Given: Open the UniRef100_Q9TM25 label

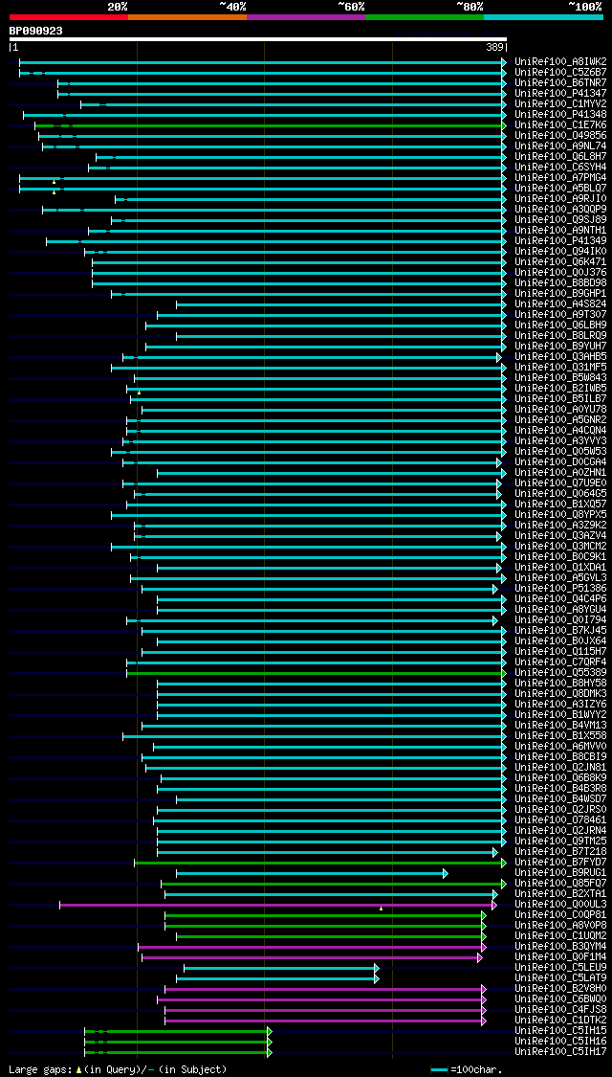Looking at the screenshot, I should pos(560,842).
